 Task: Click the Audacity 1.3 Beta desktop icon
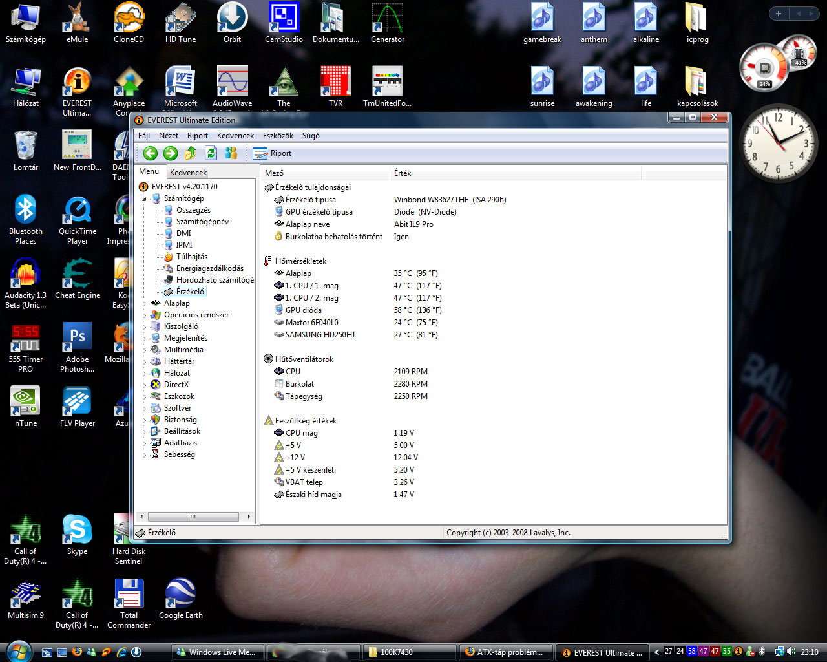click(26, 284)
